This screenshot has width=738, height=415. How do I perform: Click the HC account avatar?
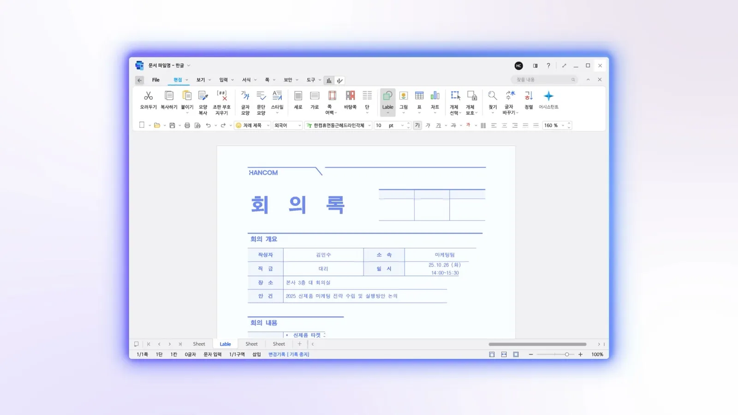518,65
